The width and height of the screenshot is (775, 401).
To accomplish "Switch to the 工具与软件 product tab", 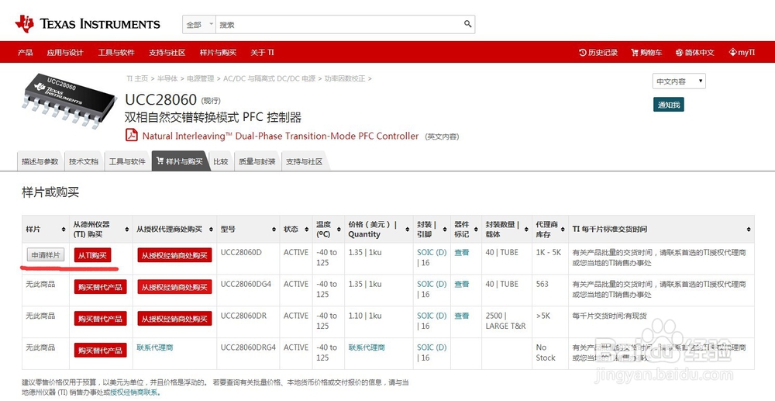I will coord(128,161).
